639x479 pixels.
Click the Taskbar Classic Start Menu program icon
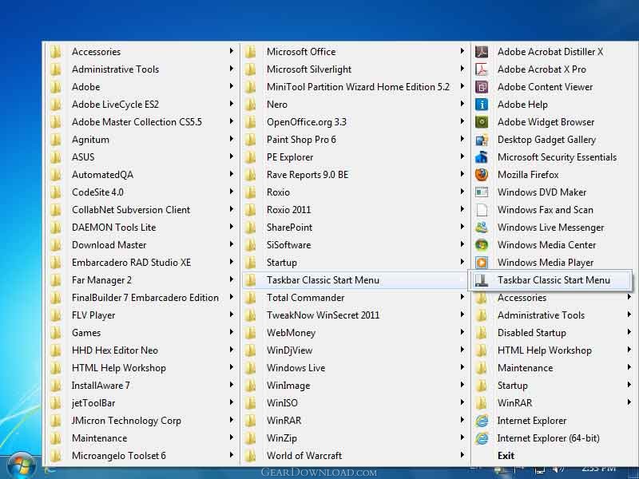click(482, 280)
